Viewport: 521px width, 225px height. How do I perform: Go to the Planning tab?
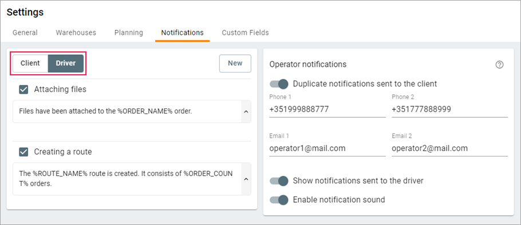(x=129, y=33)
